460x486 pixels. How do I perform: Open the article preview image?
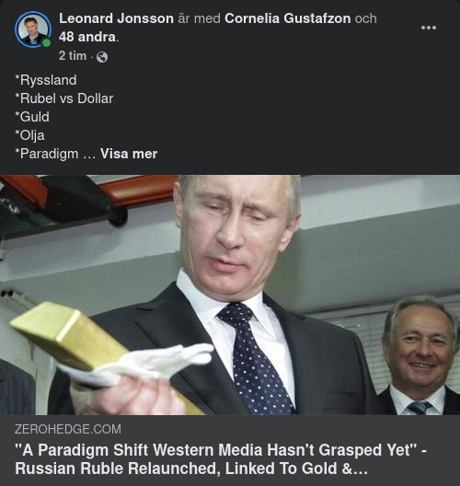(x=230, y=295)
